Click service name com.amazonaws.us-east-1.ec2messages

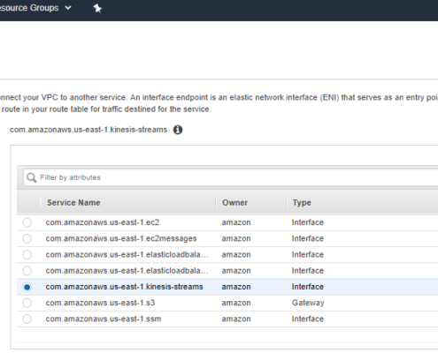121,238
